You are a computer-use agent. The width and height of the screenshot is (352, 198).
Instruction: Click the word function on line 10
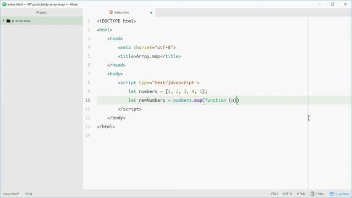(216, 100)
